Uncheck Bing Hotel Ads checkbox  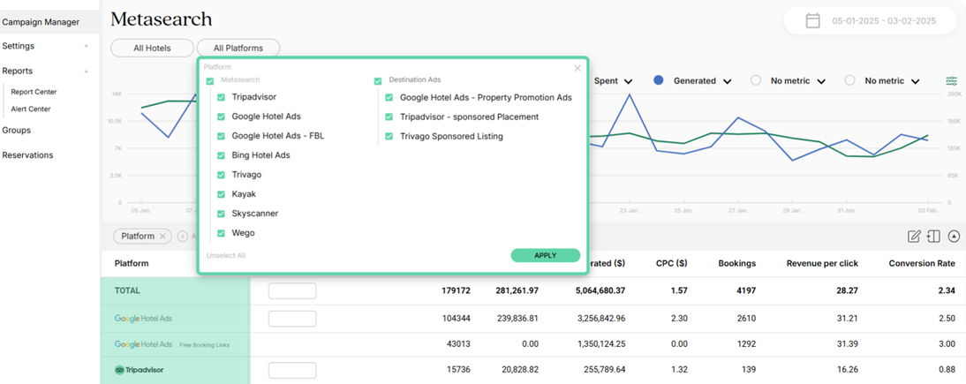click(221, 155)
